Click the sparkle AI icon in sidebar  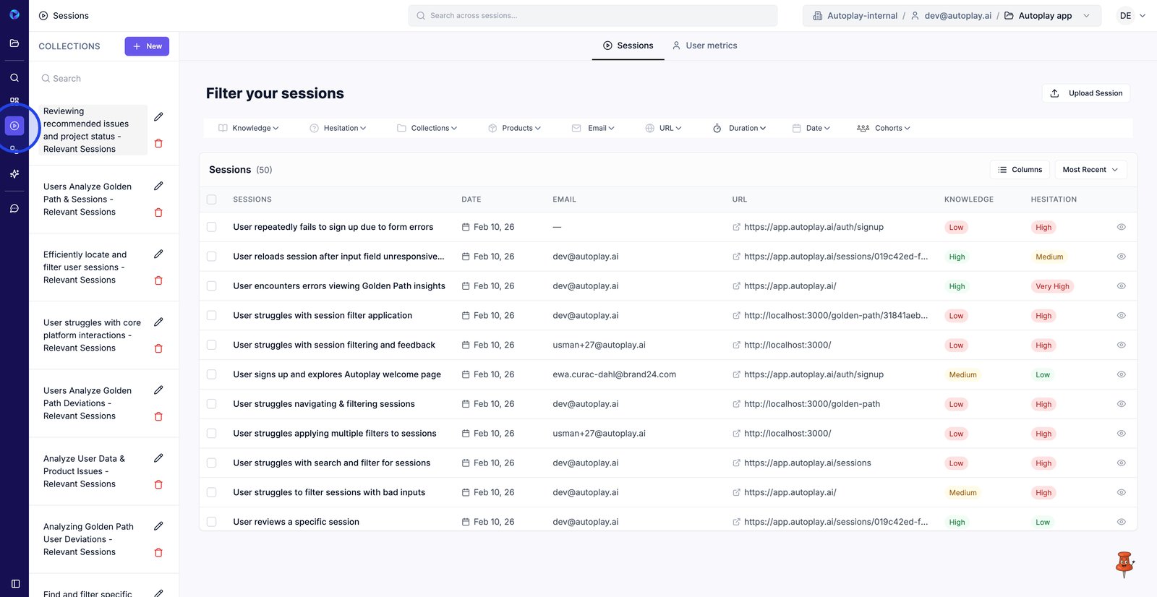(14, 174)
